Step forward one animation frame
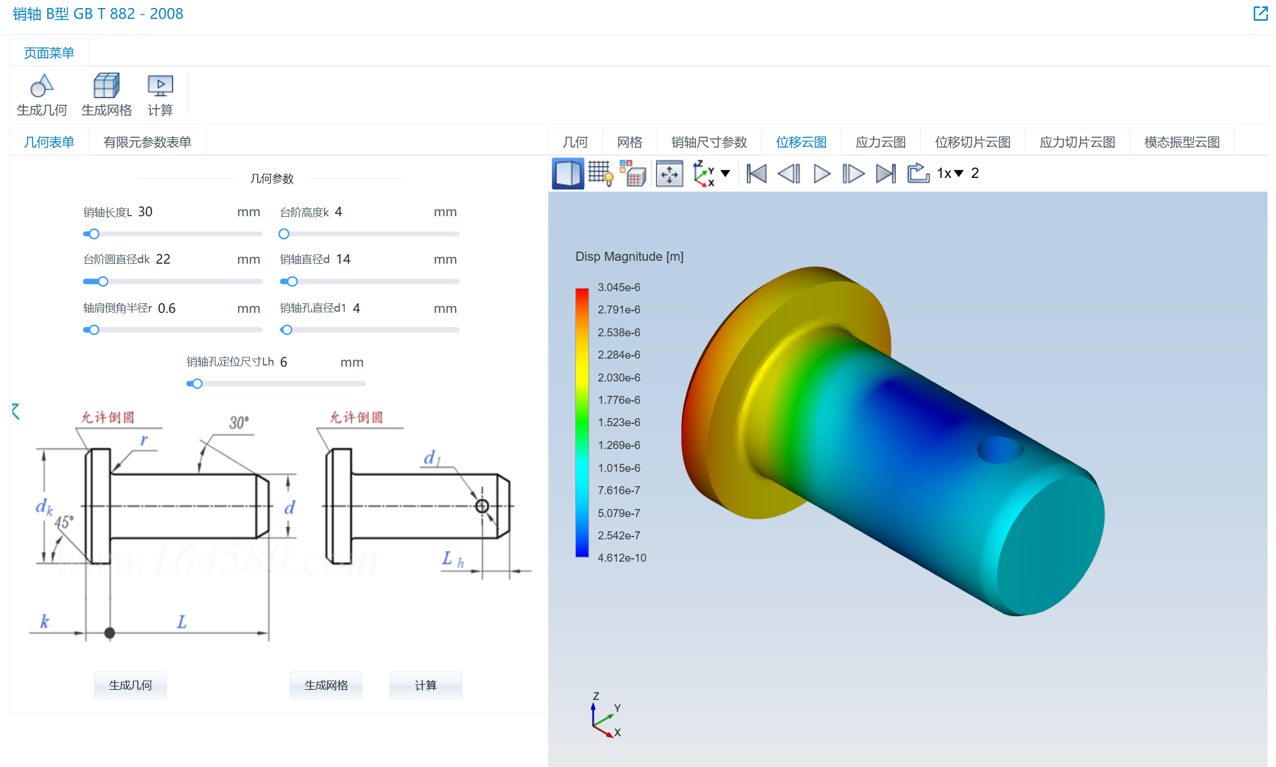 point(853,173)
